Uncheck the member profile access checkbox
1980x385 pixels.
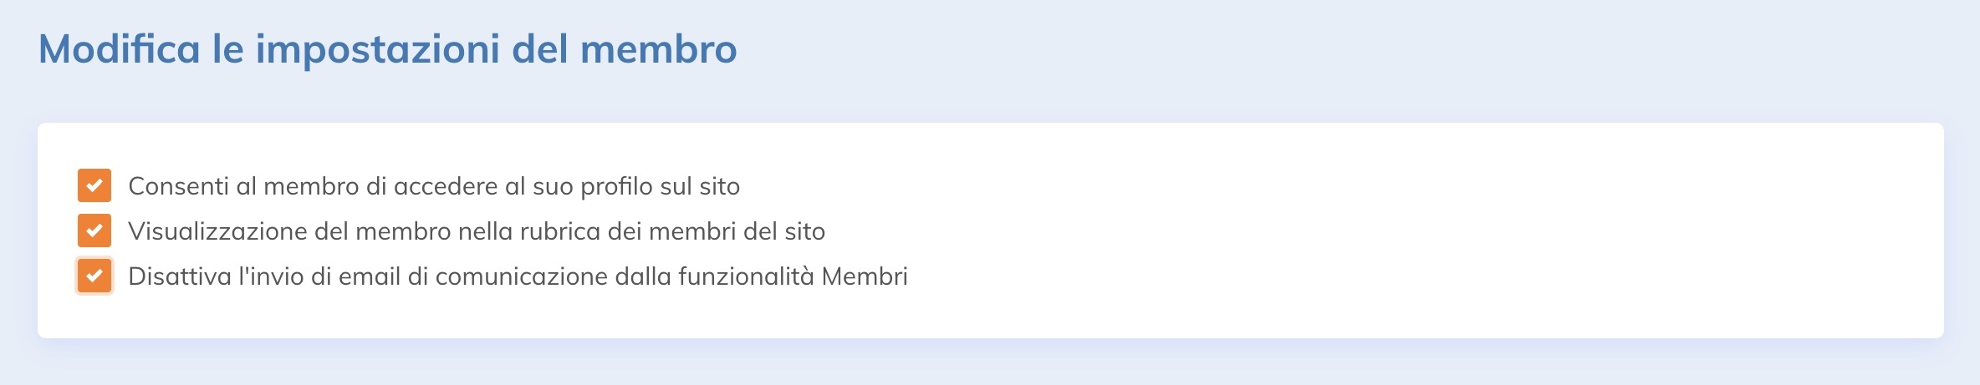point(94,185)
